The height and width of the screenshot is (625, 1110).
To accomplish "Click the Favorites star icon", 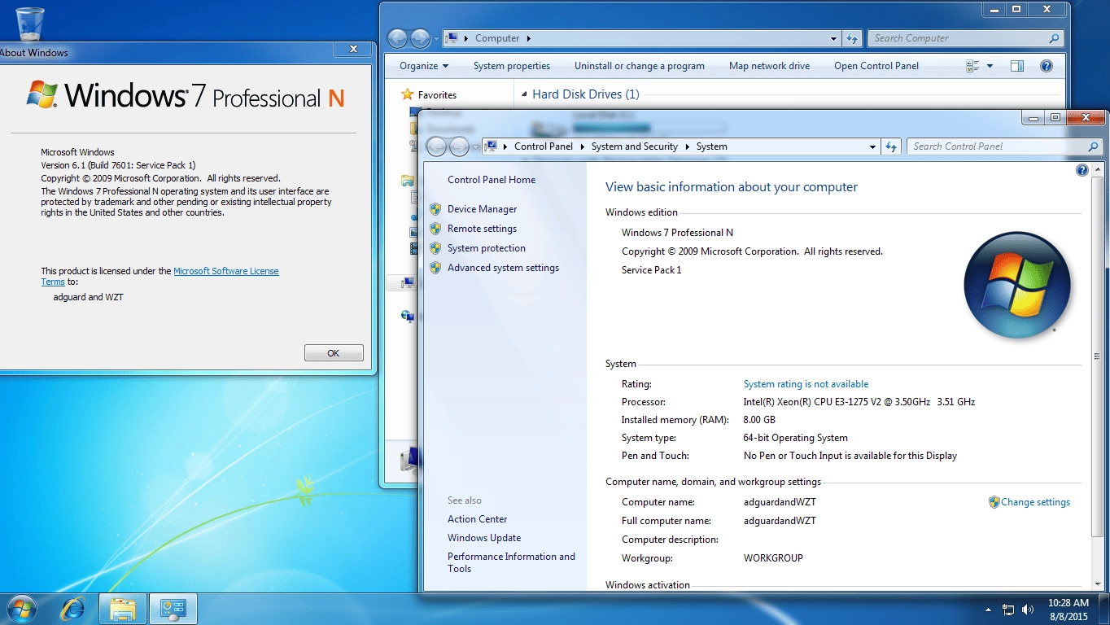I will 408,94.
